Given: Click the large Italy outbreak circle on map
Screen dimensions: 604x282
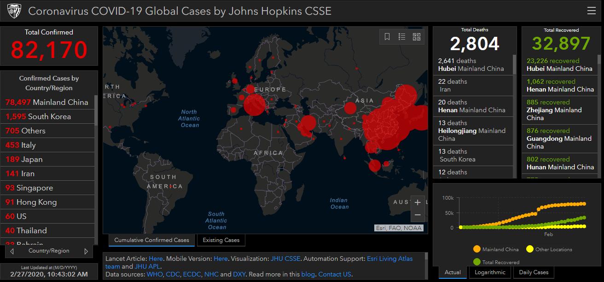Looking at the screenshot, I should (255, 104).
